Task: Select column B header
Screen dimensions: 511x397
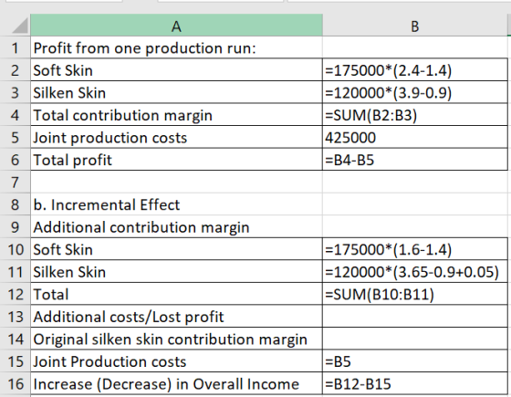Action: point(415,26)
